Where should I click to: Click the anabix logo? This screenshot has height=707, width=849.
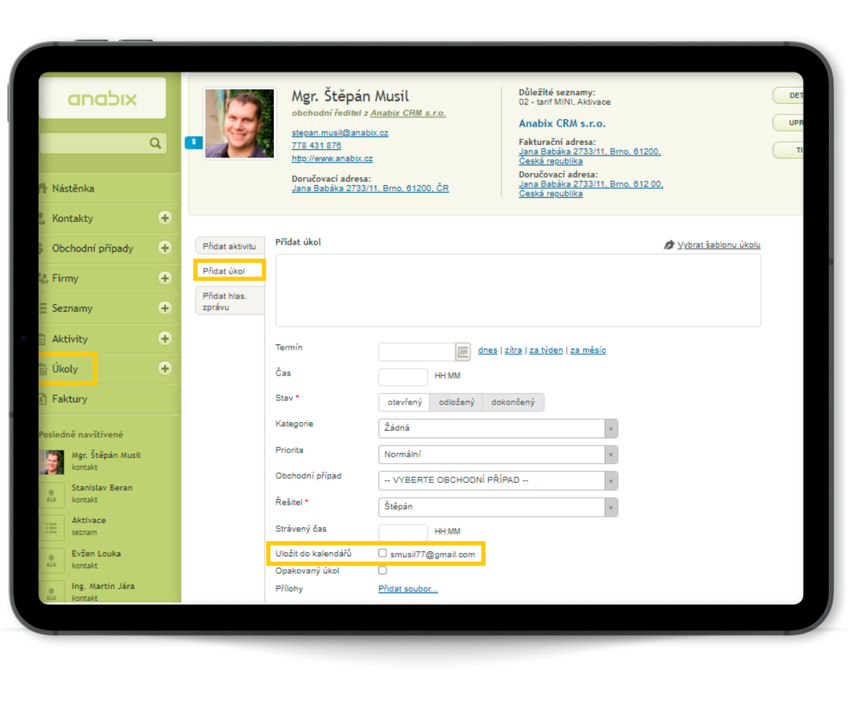point(103,98)
